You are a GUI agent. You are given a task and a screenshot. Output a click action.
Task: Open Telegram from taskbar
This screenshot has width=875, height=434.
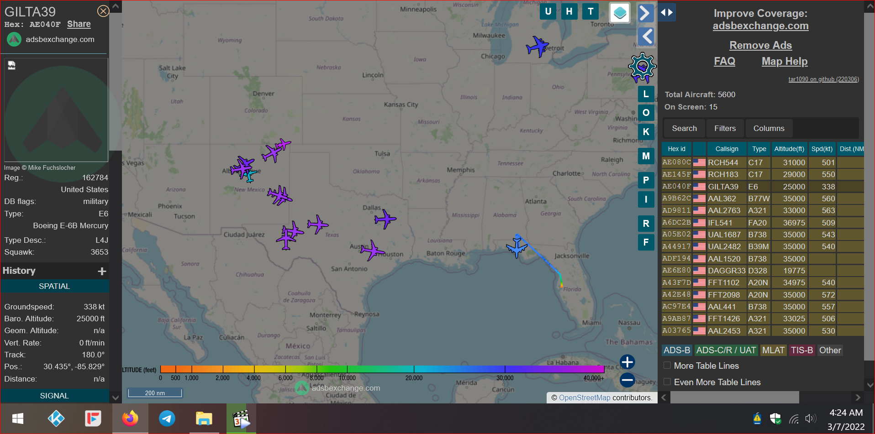pos(167,418)
